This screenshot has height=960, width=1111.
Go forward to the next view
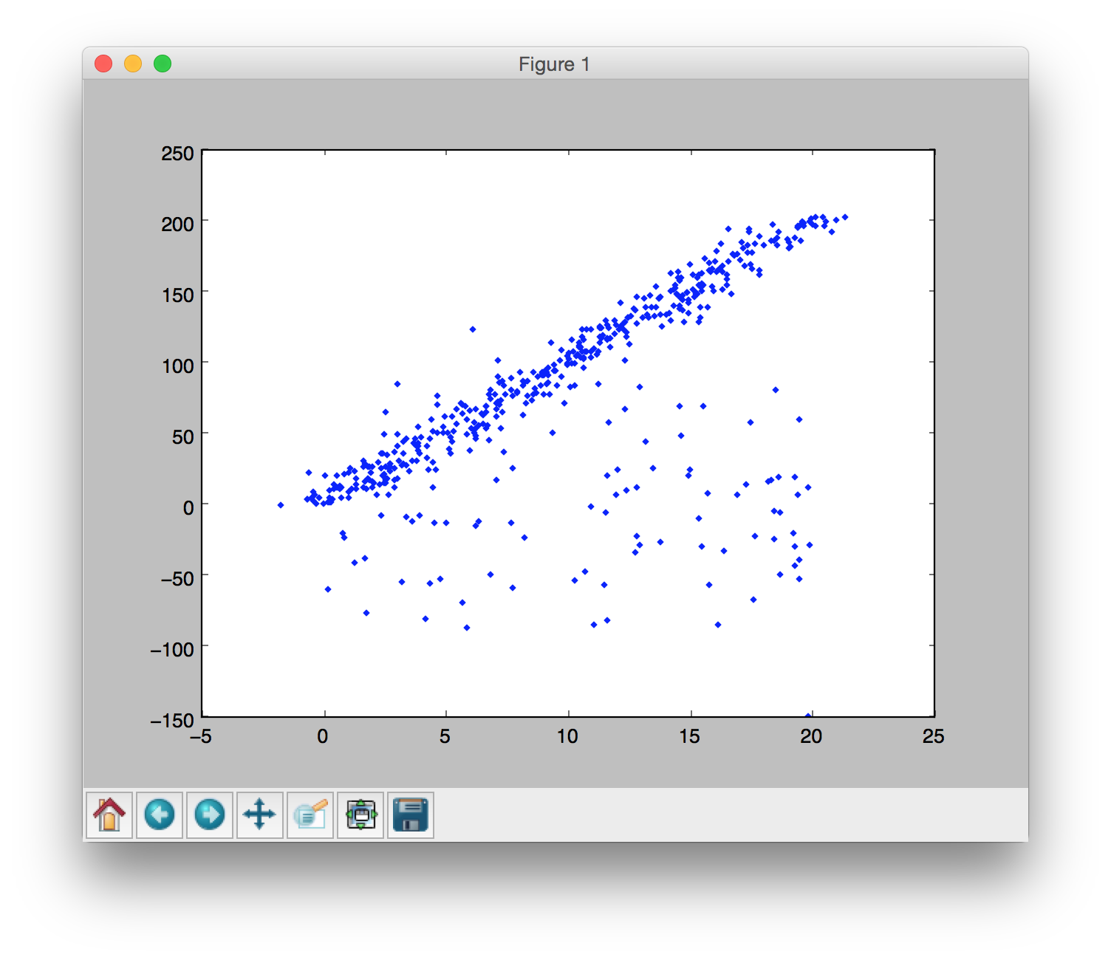[x=210, y=815]
